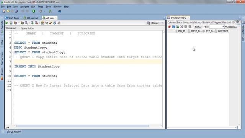Click the To Upper/Lower case icon
The image size is (245, 138).
(x=46, y=23)
